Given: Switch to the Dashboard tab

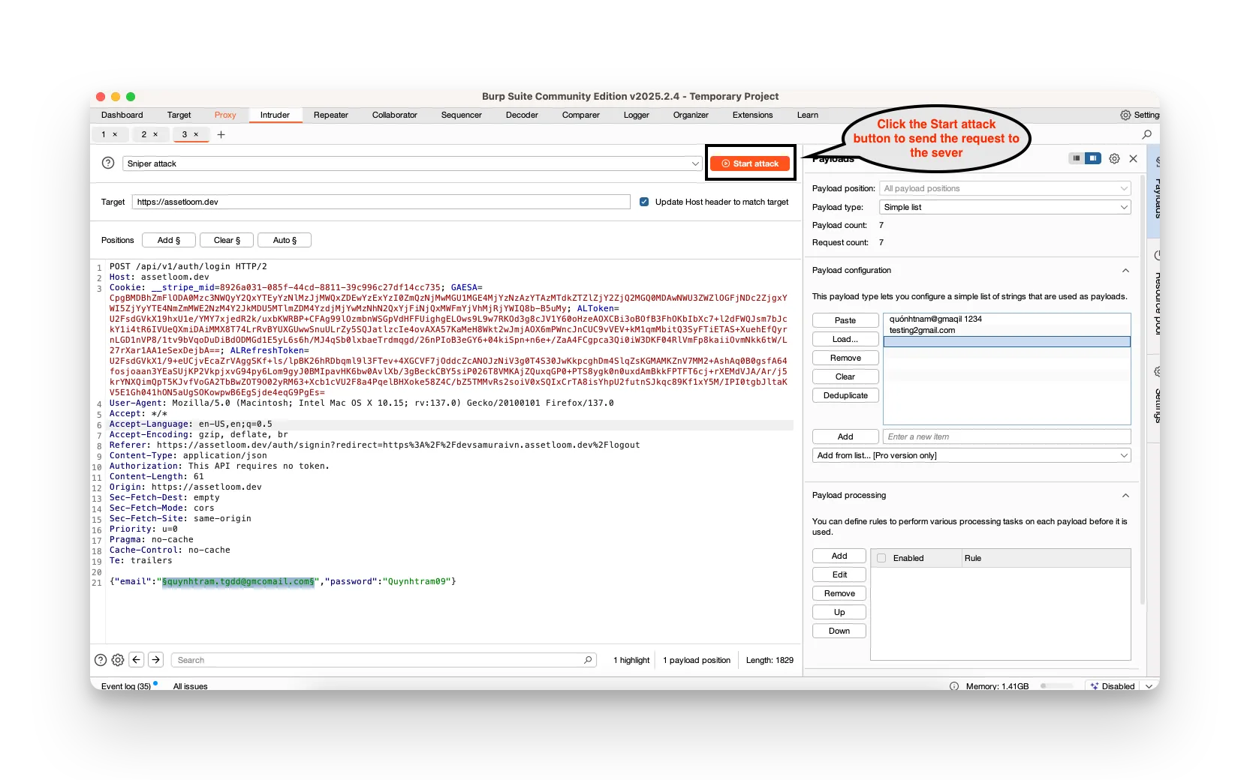Looking at the screenshot, I should tap(122, 115).
